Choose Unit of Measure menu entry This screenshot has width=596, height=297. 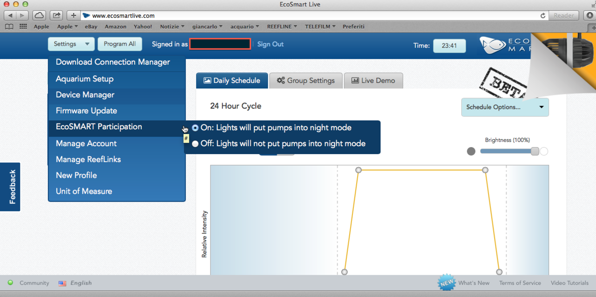(117, 191)
